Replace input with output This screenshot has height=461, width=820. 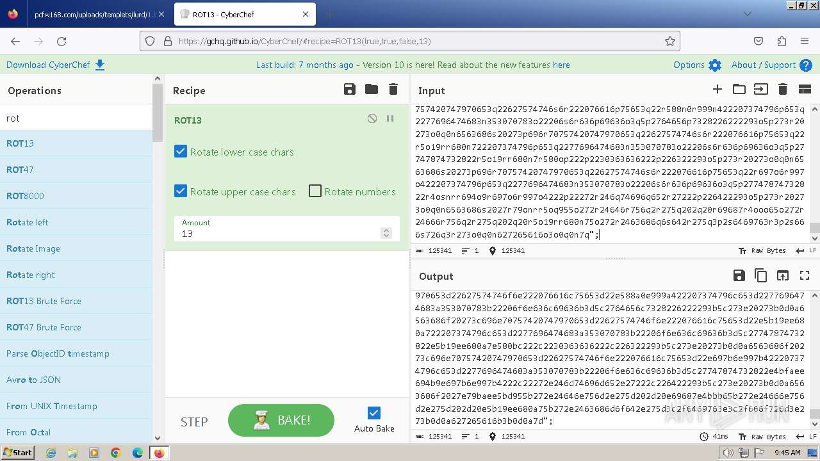tap(783, 275)
